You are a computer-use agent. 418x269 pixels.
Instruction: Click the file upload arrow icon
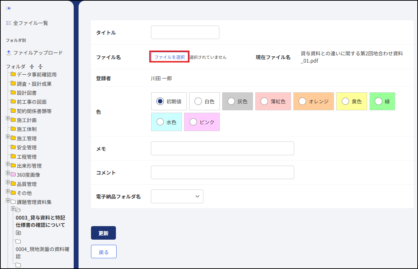pyautogui.click(x=9, y=53)
